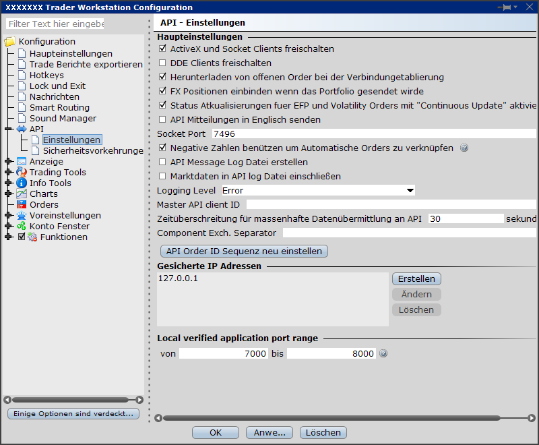Open Sicherheitsvorkehrungen under API
Viewport: 539px width, 445px height.
[92, 151]
